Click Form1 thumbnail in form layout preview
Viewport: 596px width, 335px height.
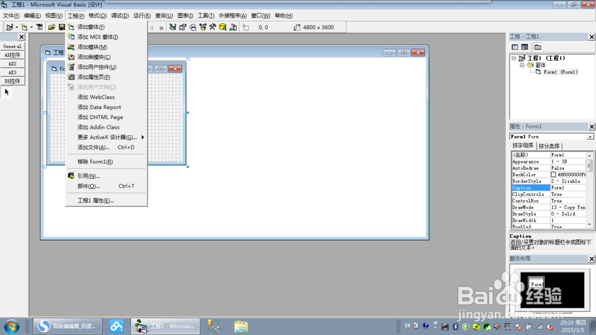click(536, 283)
